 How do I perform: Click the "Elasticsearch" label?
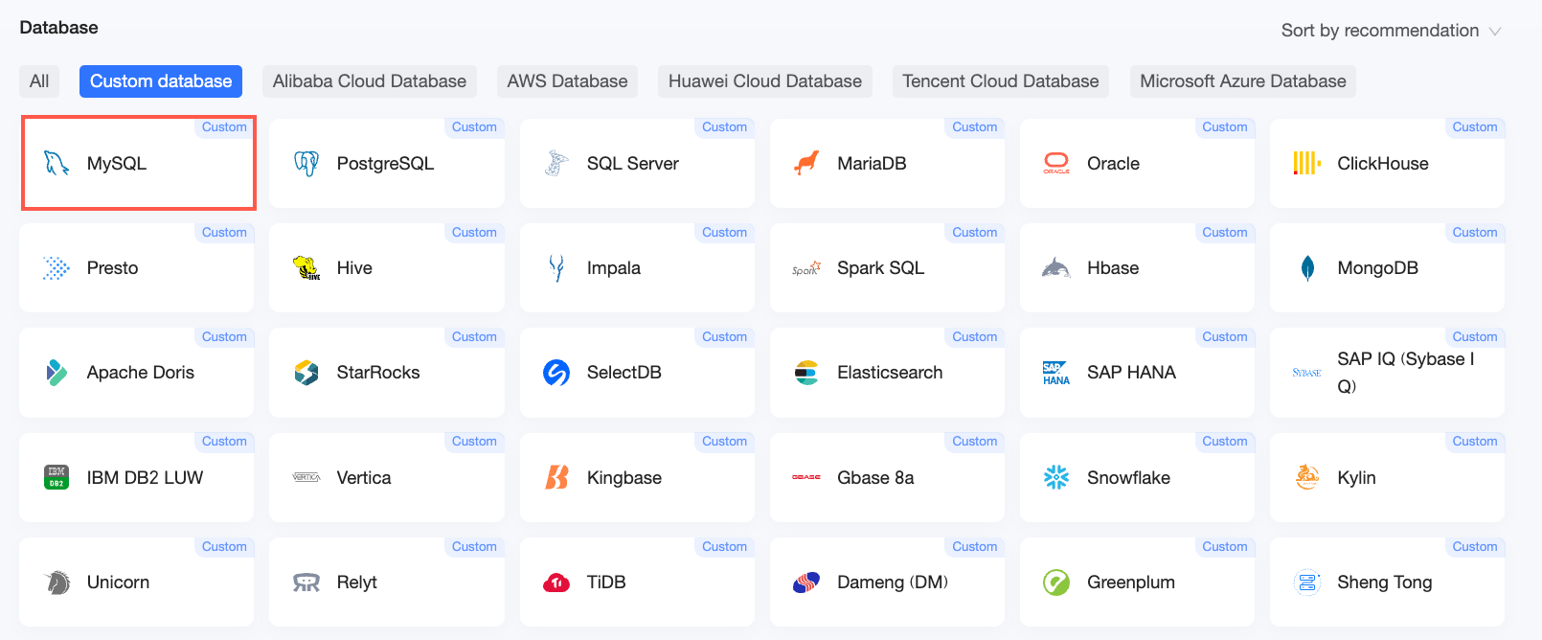point(890,373)
